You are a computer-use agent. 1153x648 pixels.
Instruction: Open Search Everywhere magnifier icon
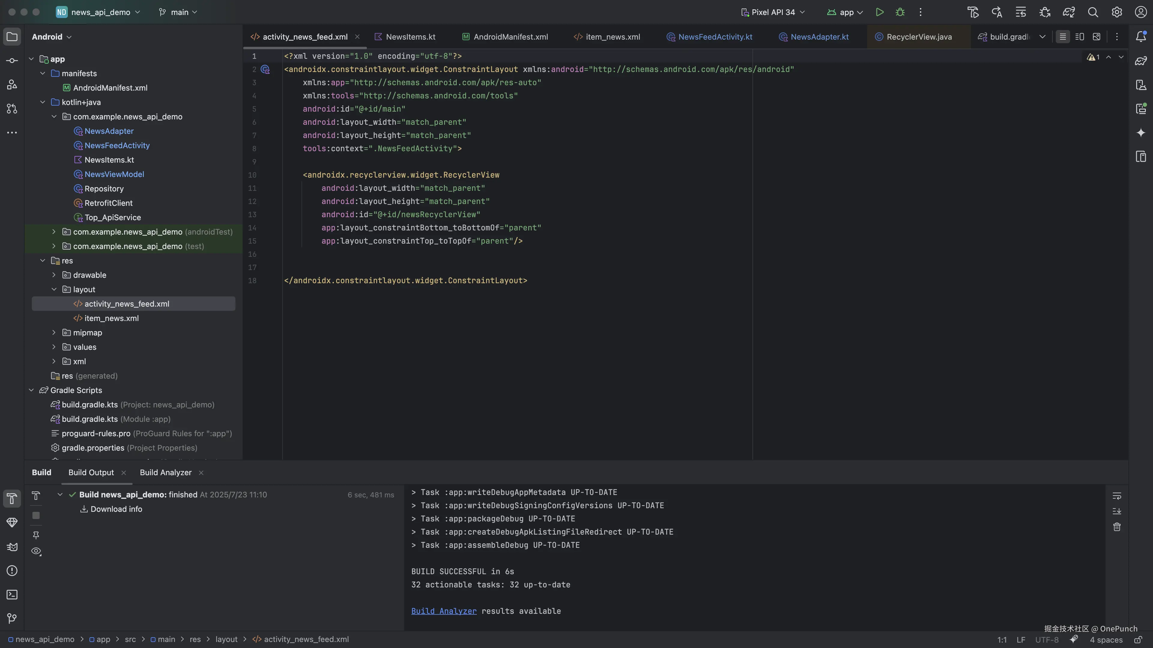[x=1093, y=12]
